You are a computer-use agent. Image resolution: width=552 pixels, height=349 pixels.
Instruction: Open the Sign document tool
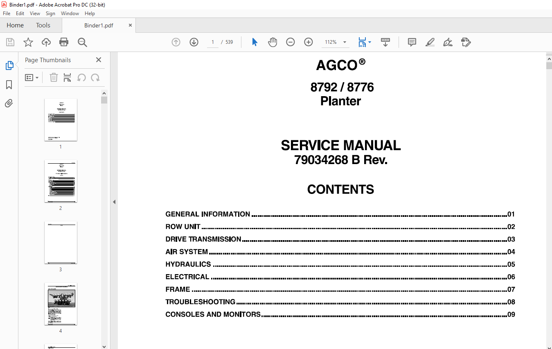tap(448, 42)
